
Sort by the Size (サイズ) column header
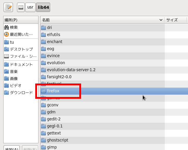click(x=175, y=20)
